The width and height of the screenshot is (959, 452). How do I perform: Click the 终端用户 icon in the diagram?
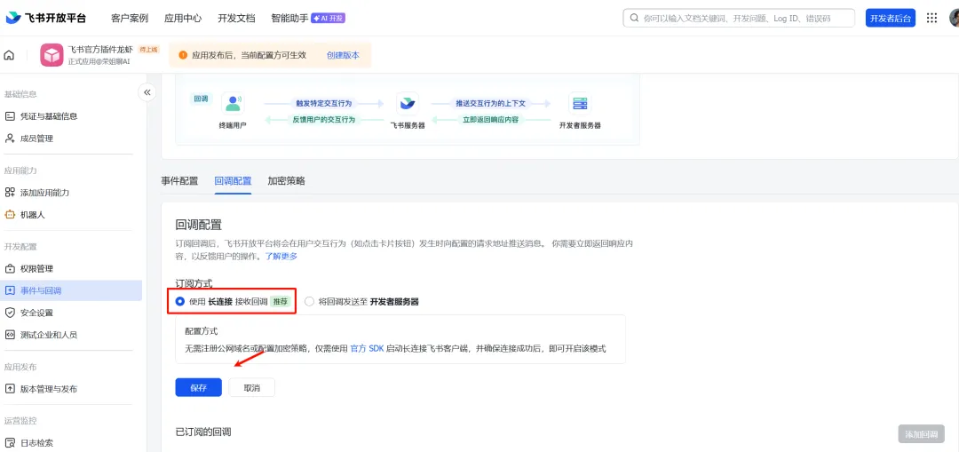click(x=233, y=103)
